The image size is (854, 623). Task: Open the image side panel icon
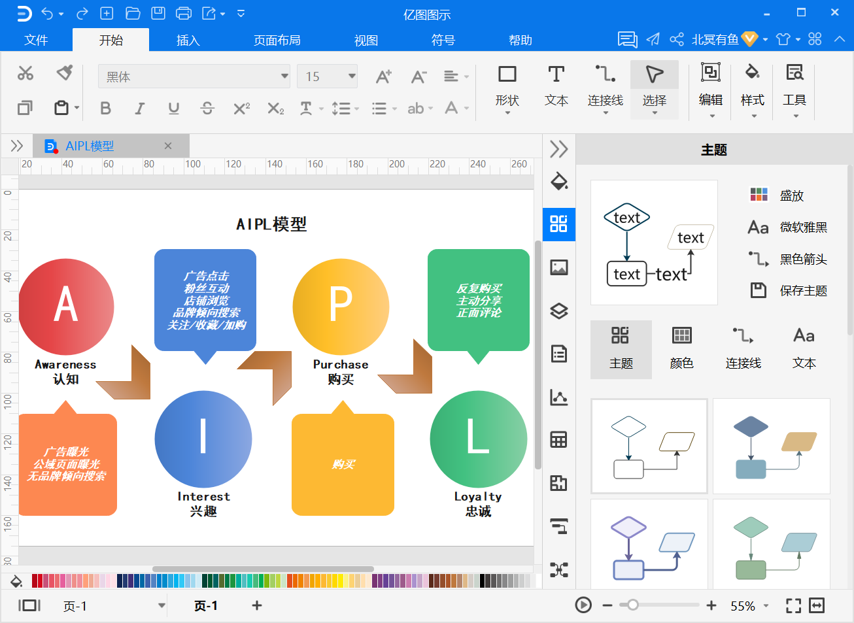559,267
